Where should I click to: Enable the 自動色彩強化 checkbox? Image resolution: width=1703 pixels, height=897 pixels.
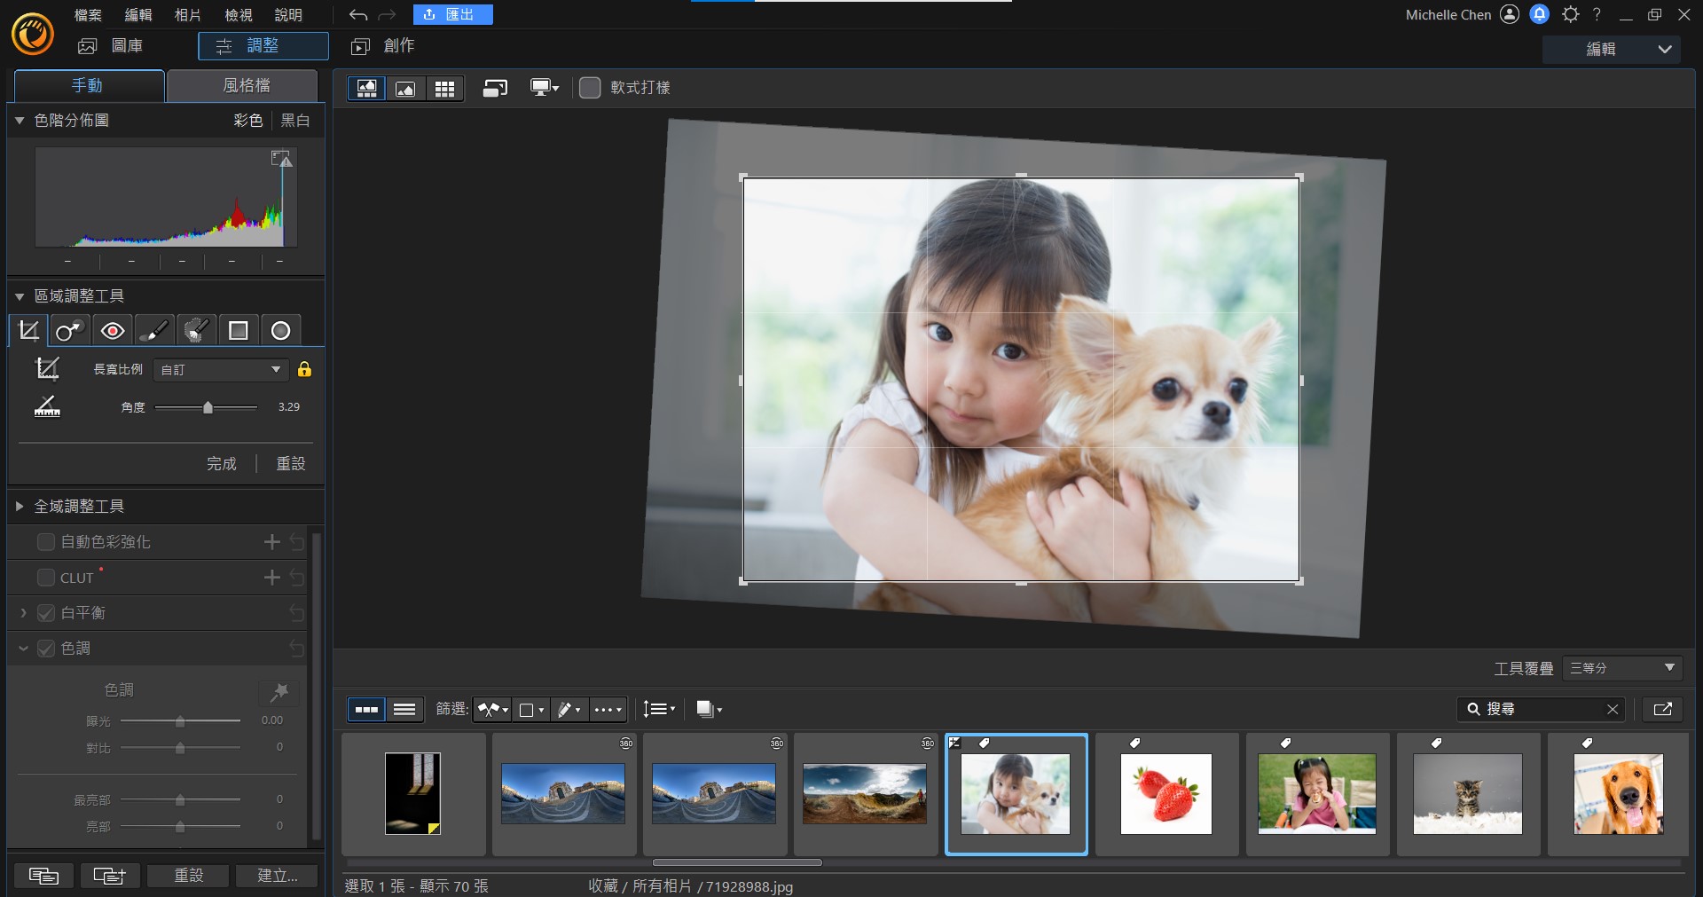click(x=46, y=542)
